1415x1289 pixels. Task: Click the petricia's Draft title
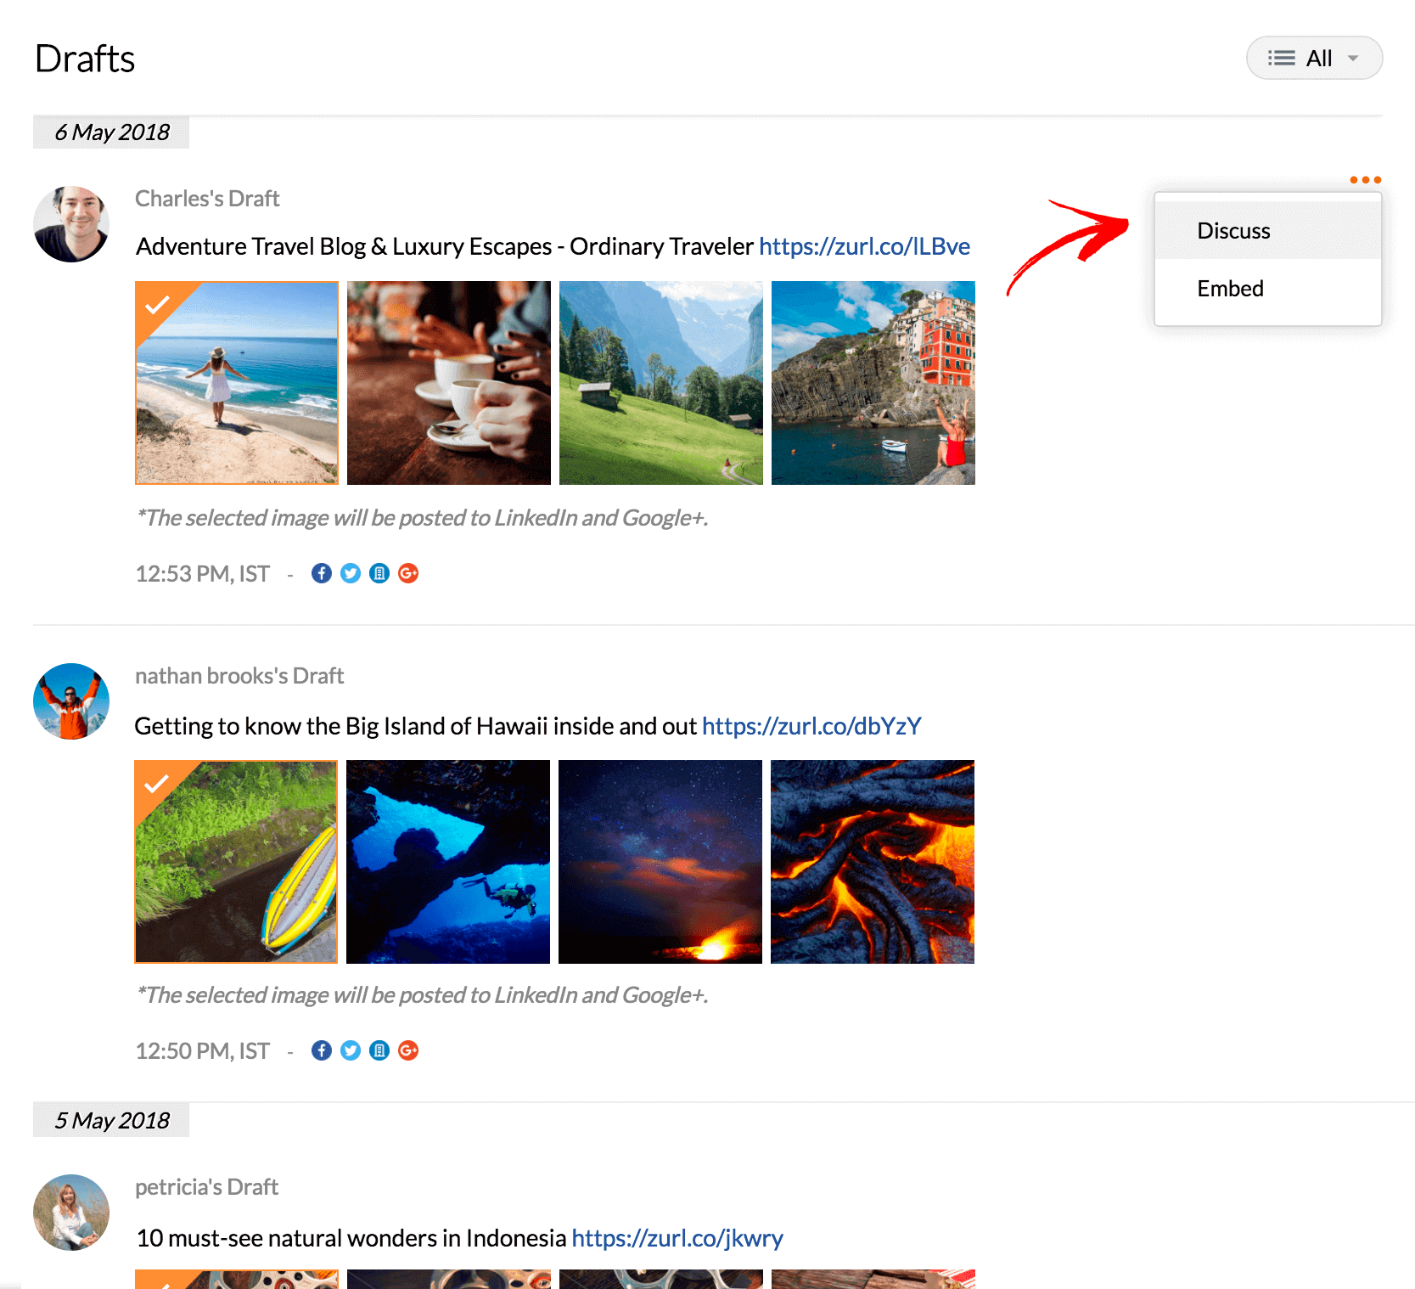[207, 1187]
